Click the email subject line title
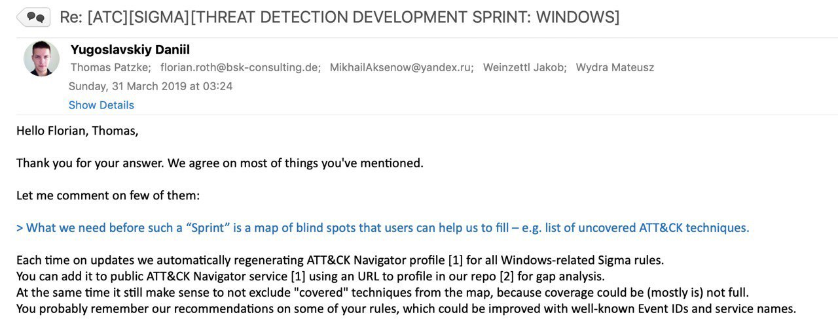This screenshot has width=838, height=330. [x=339, y=18]
